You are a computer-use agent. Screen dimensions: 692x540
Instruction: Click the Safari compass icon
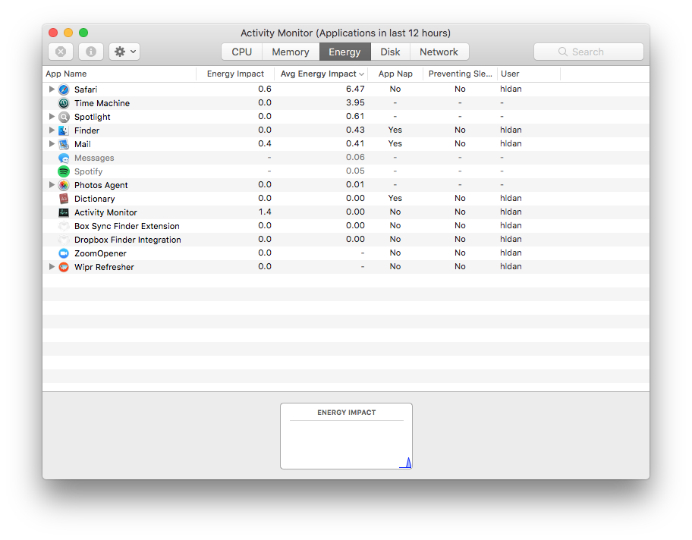pos(64,89)
